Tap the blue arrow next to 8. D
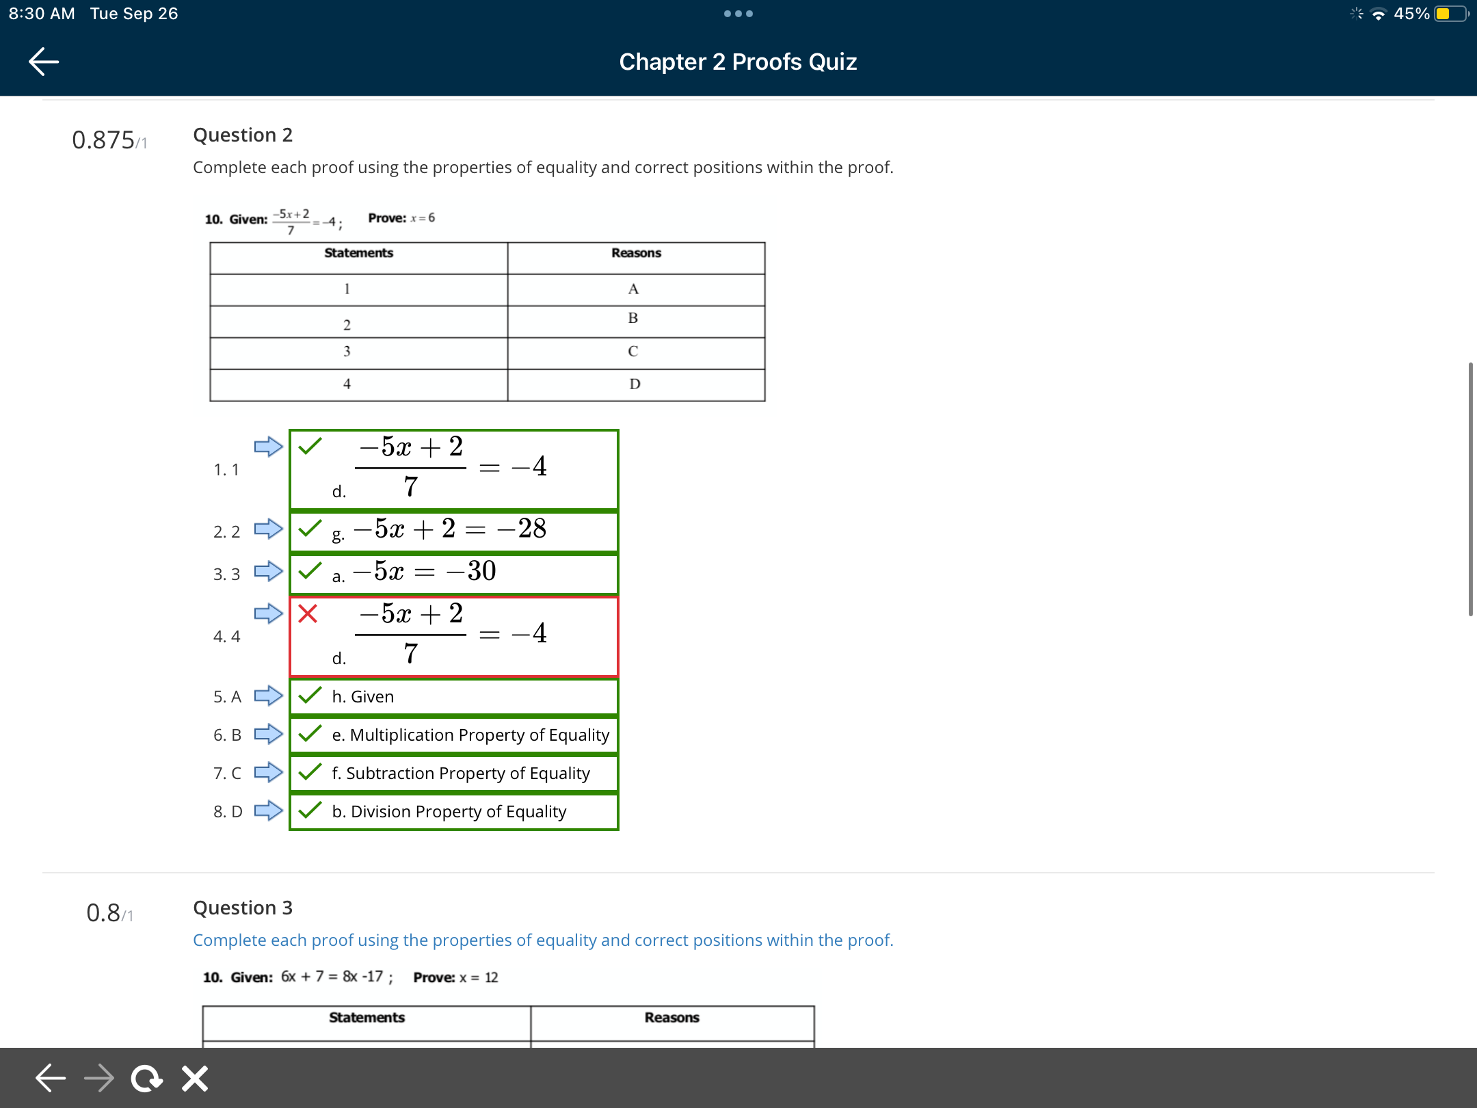This screenshot has height=1108, width=1477. pyautogui.click(x=268, y=811)
